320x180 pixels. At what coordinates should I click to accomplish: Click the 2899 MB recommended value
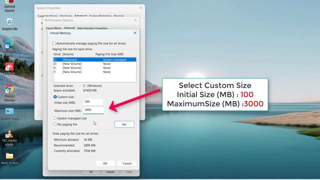89,145
